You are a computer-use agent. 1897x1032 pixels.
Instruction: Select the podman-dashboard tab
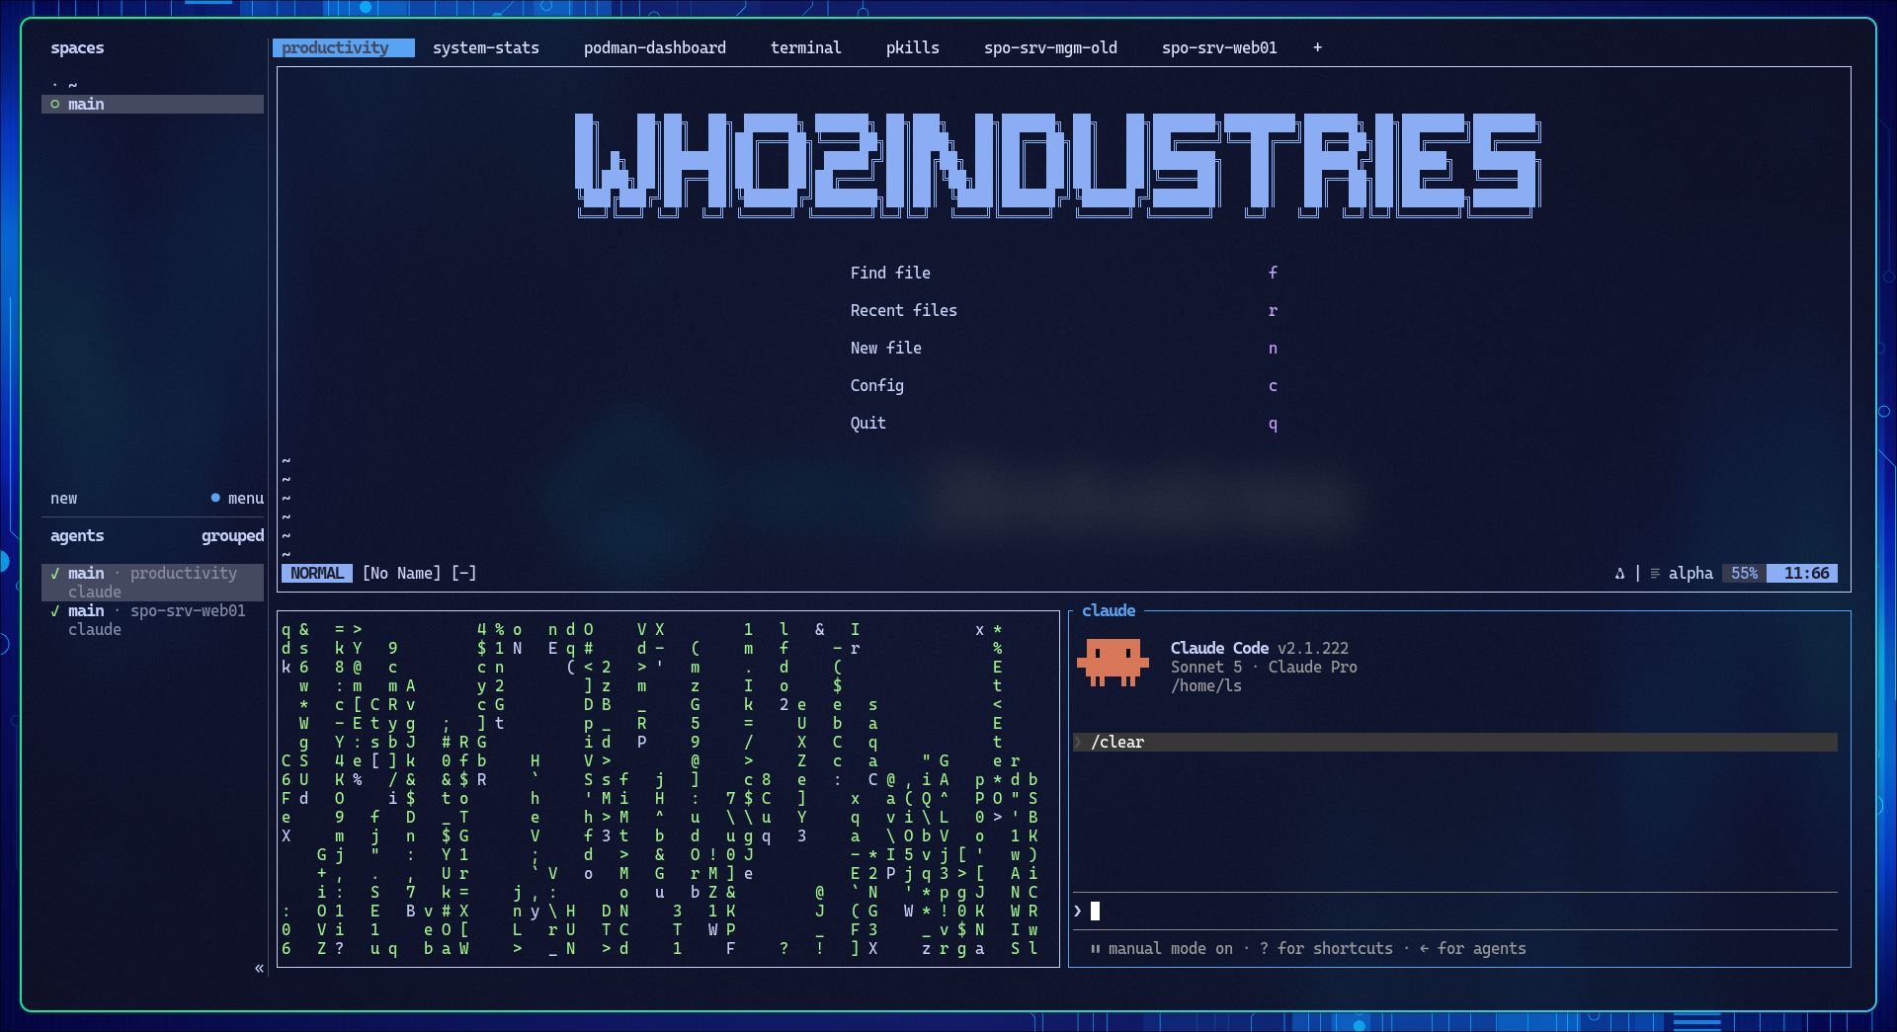pyautogui.click(x=655, y=47)
